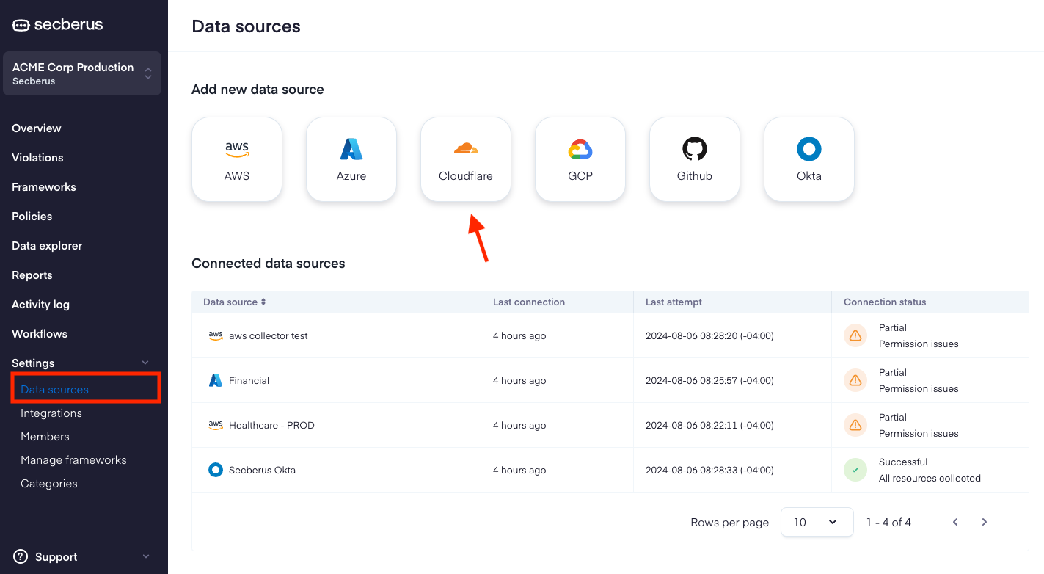Open Policies in sidebar
Screen dimensions: 1044x574
click(x=32, y=216)
